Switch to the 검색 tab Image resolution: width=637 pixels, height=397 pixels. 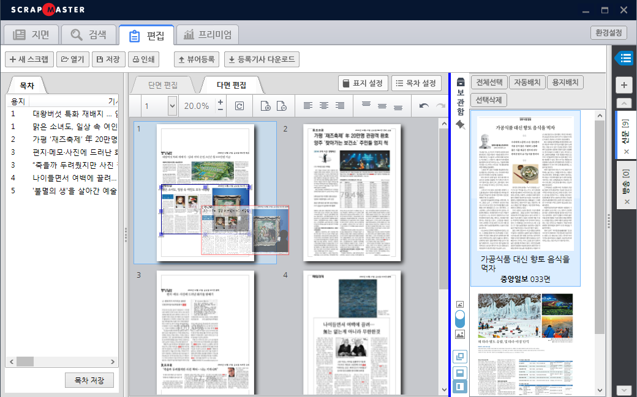(88, 35)
